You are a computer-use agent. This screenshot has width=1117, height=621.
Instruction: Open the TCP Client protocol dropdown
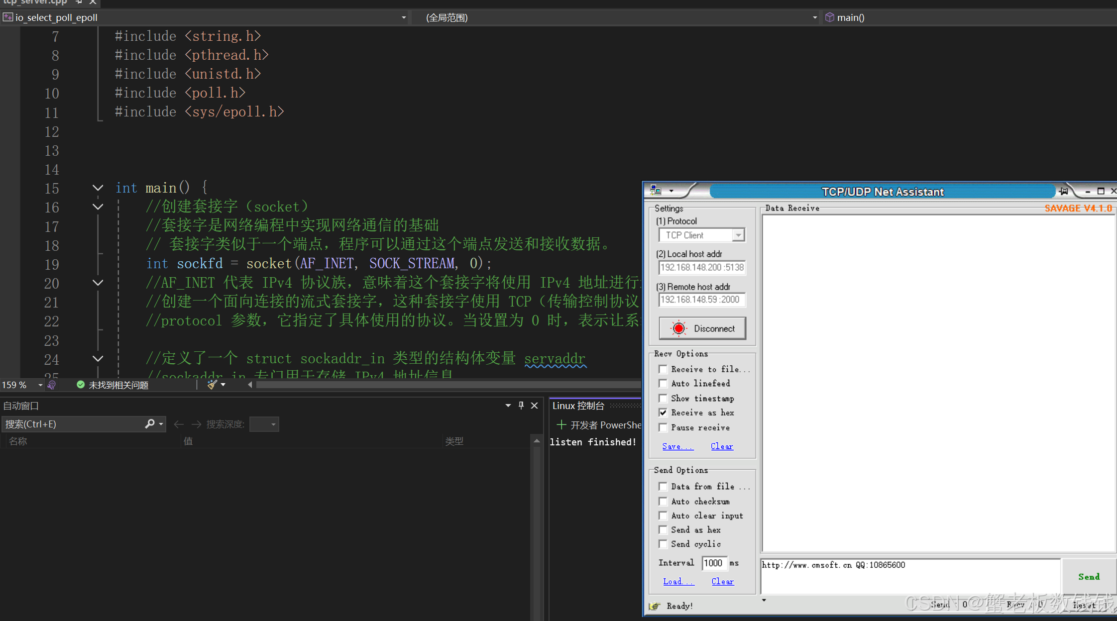tap(738, 235)
